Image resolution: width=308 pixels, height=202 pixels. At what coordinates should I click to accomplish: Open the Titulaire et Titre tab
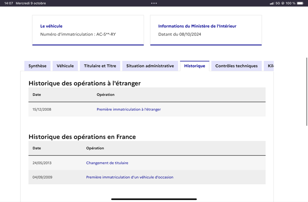(100, 66)
